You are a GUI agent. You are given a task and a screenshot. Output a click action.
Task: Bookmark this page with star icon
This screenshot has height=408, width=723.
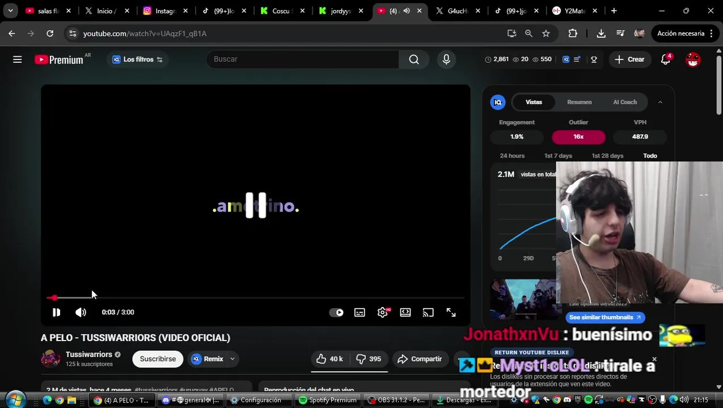tap(546, 33)
